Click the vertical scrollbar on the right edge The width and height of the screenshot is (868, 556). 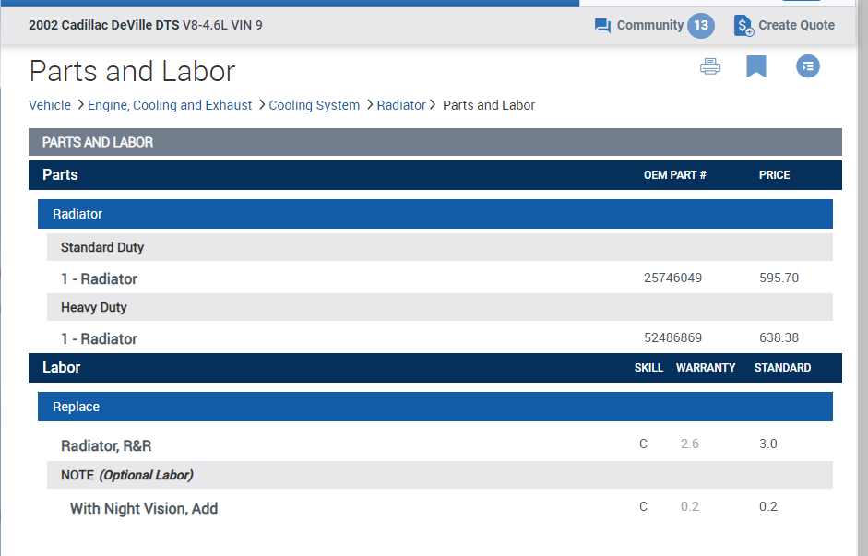pos(862,278)
